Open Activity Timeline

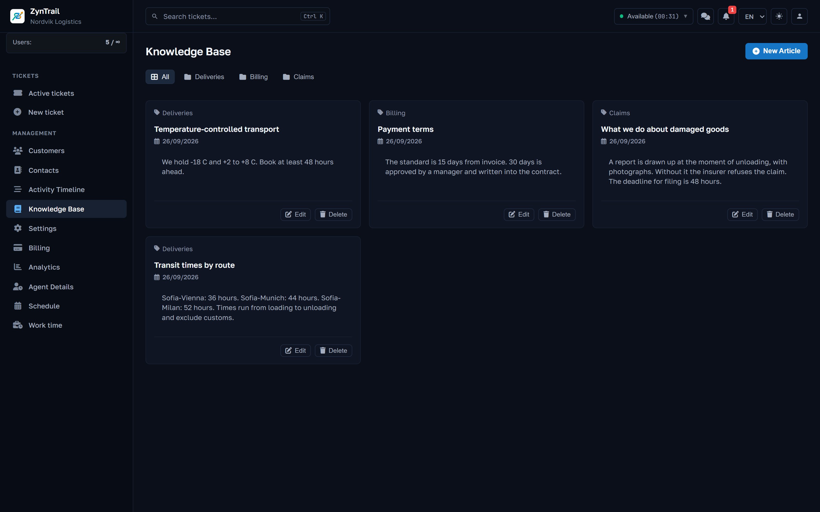coord(66,190)
